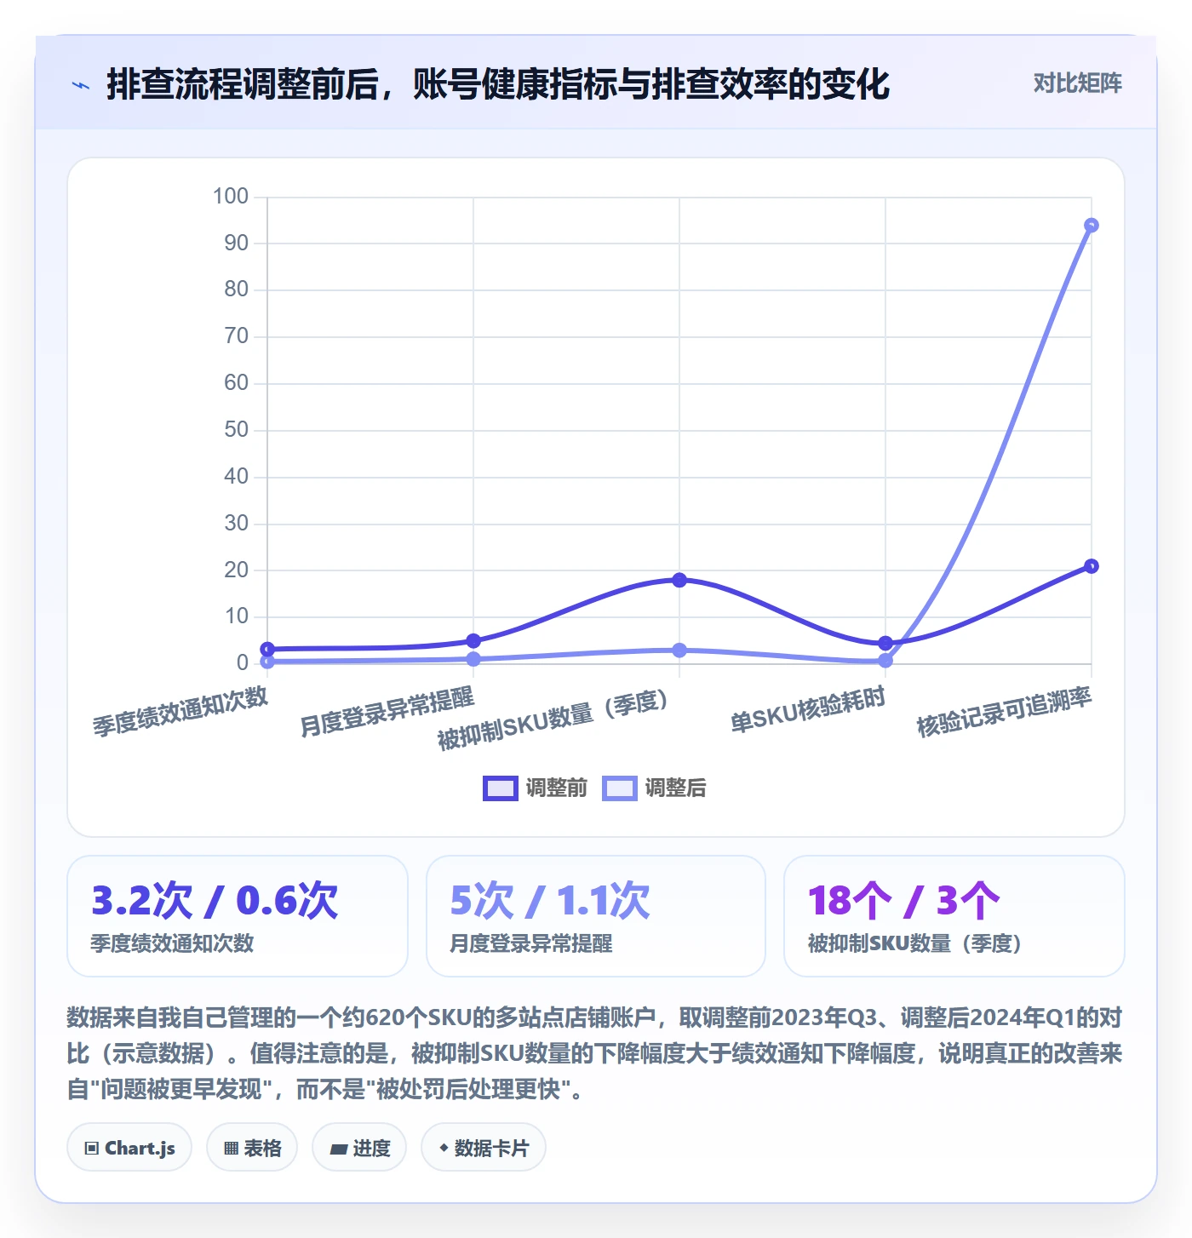Click the 5次 / 1.1次 stat card

click(596, 916)
